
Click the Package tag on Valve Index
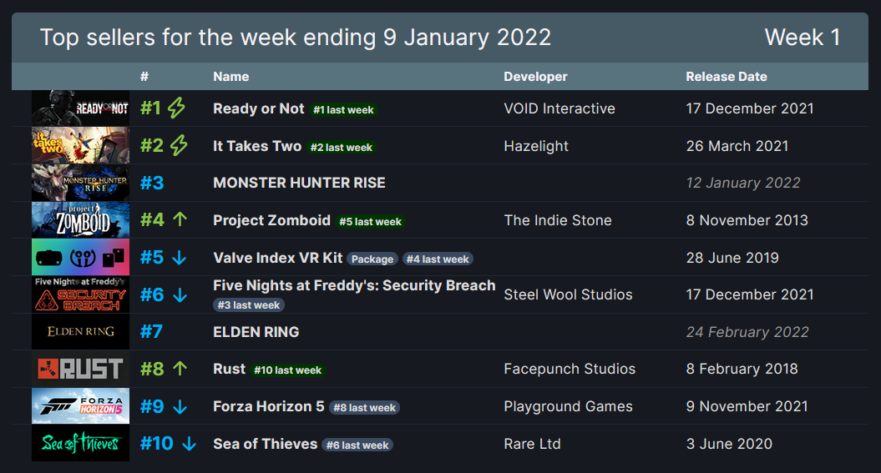(x=372, y=259)
